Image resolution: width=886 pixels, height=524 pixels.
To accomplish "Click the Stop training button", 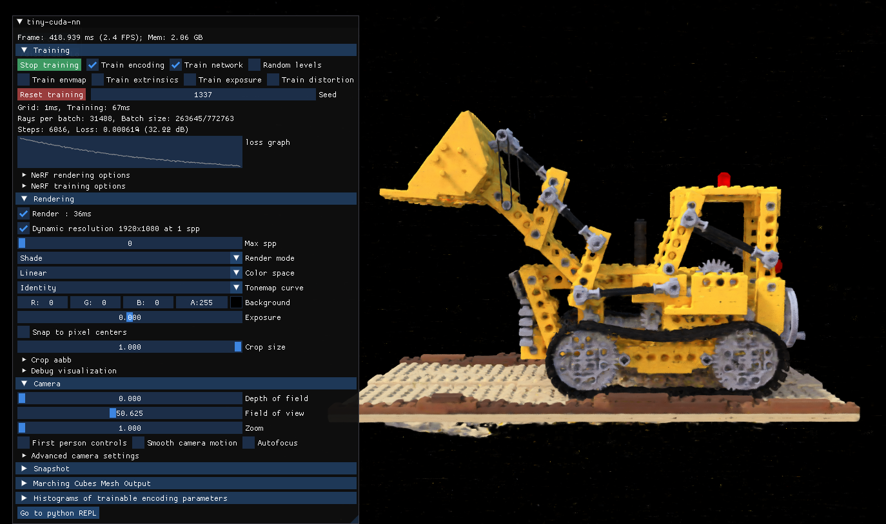I will point(49,65).
